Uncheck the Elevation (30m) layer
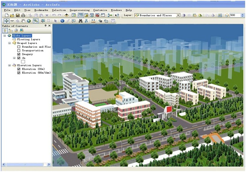The width and height of the screenshot is (246, 172). [x=19, y=69]
